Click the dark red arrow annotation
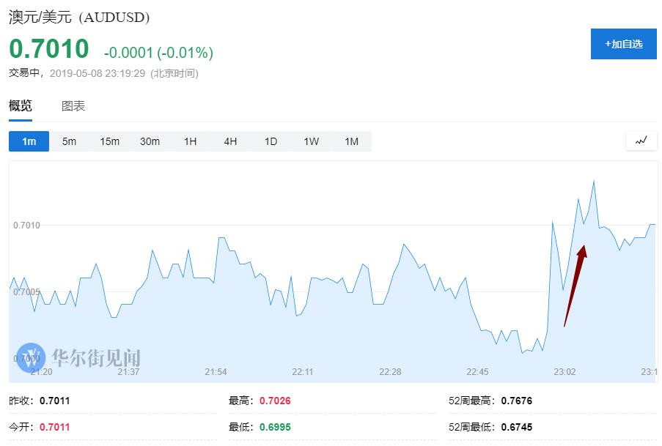The width and height of the screenshot is (662, 446). click(575, 286)
